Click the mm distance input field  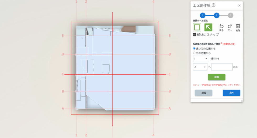[222, 67]
